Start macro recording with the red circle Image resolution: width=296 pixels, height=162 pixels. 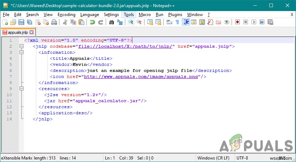[x=238, y=22]
